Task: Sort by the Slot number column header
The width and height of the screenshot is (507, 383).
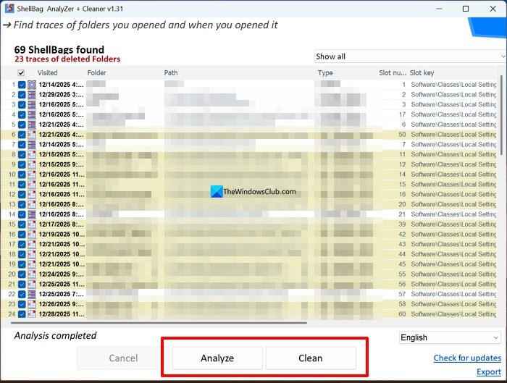Action: click(393, 72)
